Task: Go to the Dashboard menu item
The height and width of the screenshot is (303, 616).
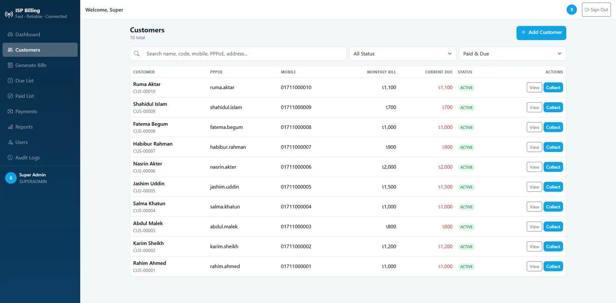Action: tap(40, 35)
